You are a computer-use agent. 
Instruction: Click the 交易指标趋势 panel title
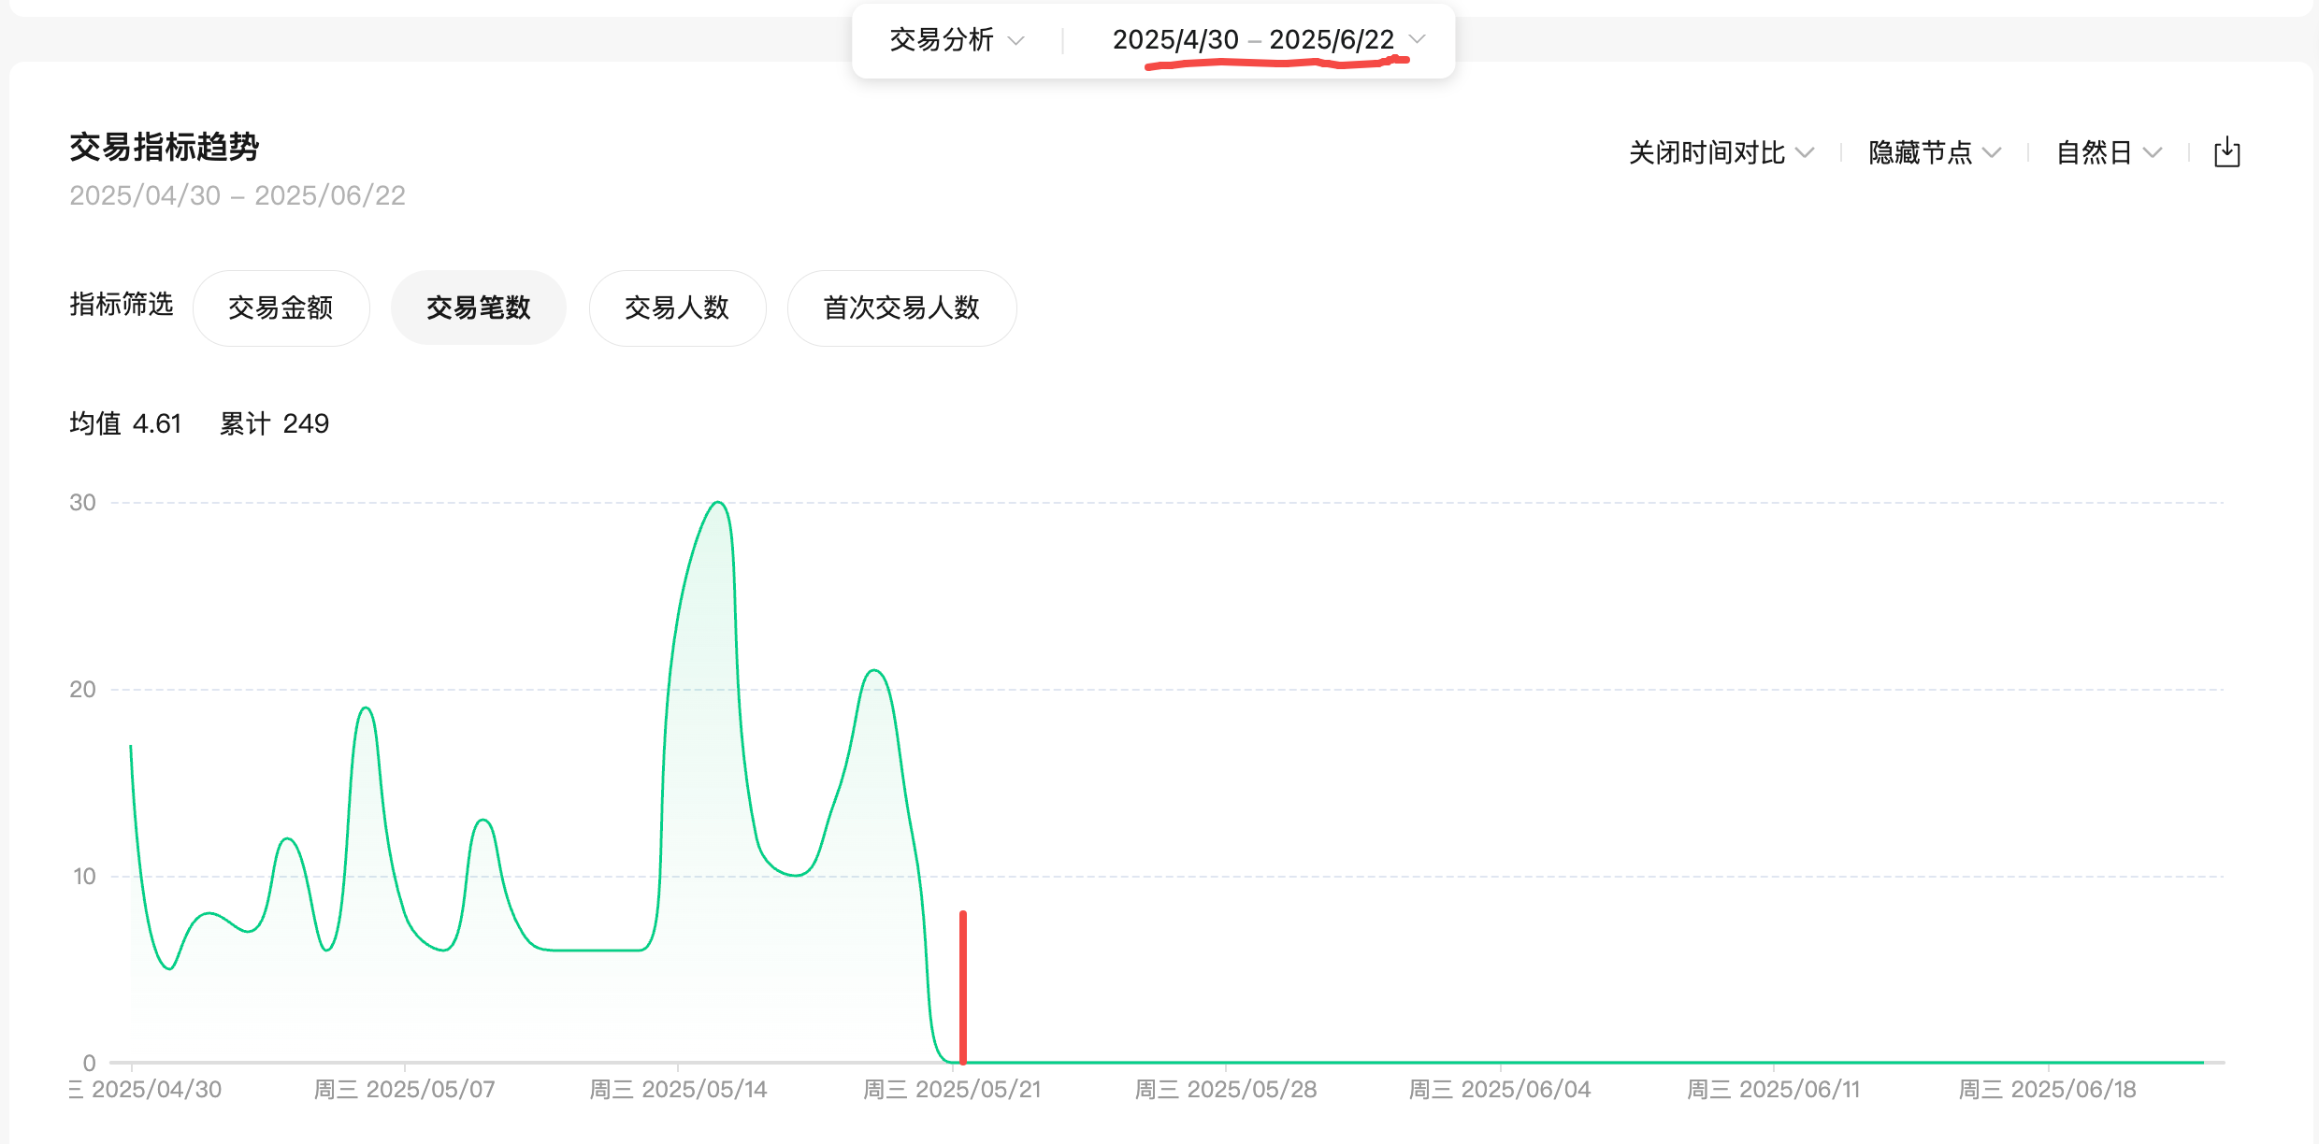164,147
